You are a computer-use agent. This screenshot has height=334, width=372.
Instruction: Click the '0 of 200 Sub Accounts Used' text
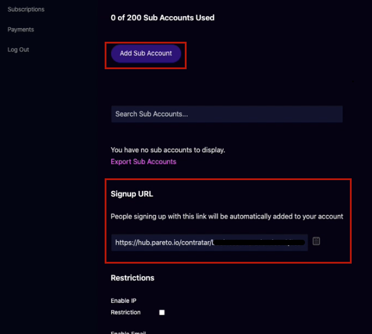pos(163,18)
